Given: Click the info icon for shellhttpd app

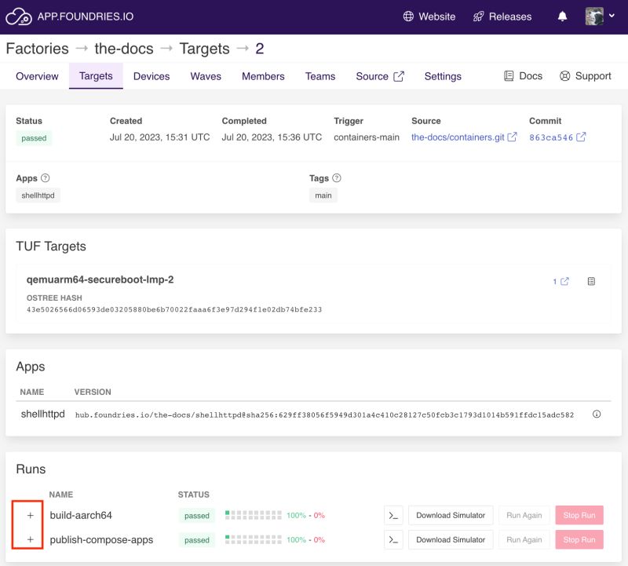Looking at the screenshot, I should (597, 414).
